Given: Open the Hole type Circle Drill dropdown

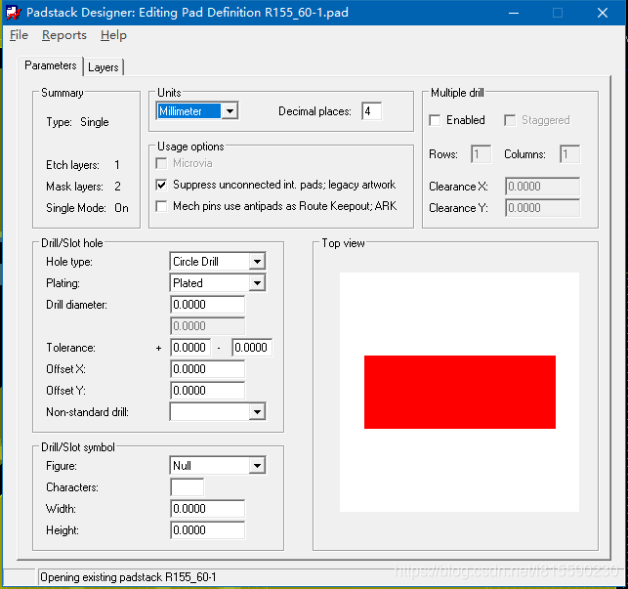Looking at the screenshot, I should [218, 262].
